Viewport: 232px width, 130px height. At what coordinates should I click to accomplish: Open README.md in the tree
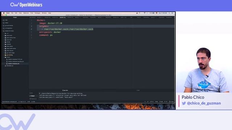(x=10, y=66)
